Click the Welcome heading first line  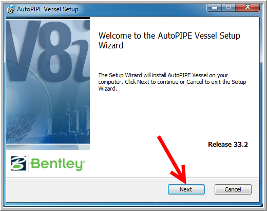pyautogui.click(x=169, y=36)
